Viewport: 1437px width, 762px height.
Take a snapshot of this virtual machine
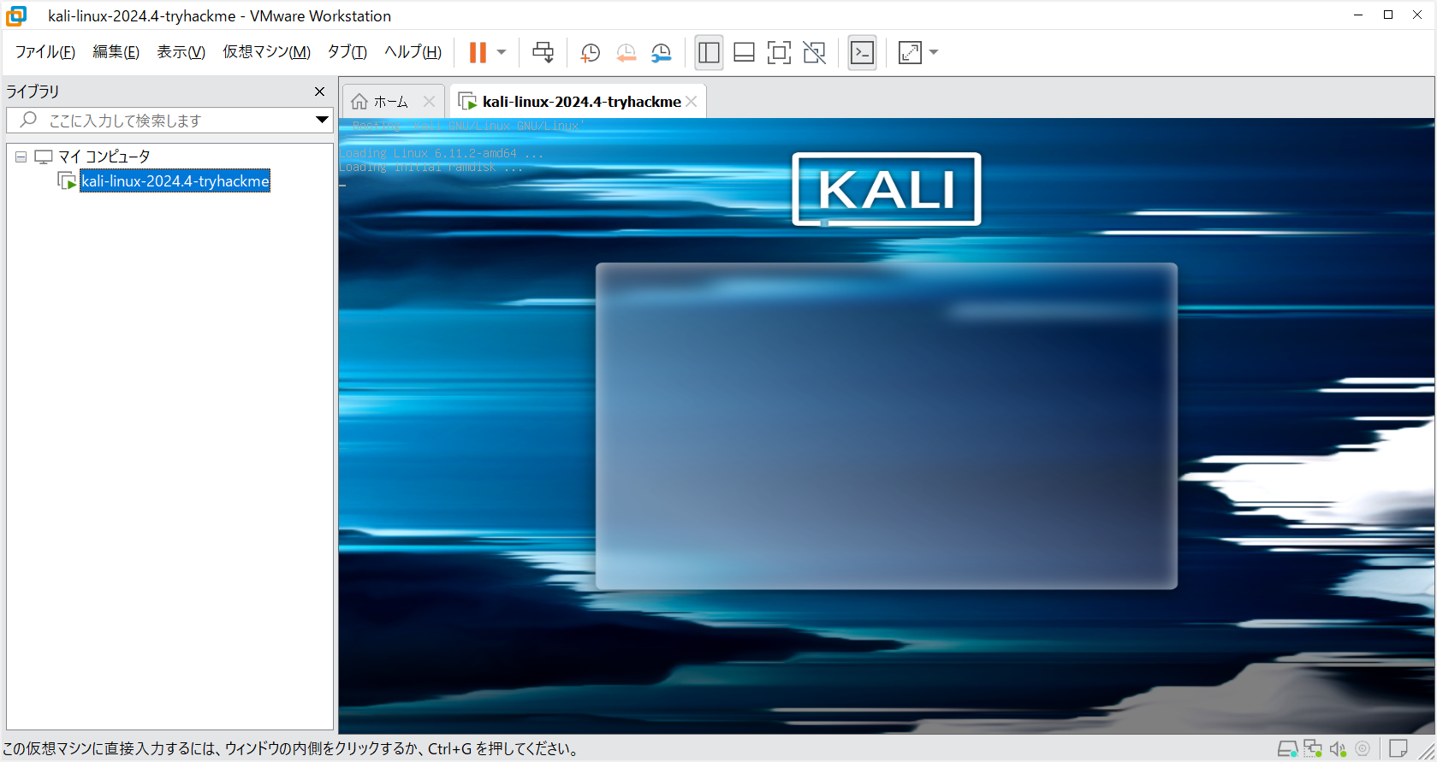[x=590, y=53]
